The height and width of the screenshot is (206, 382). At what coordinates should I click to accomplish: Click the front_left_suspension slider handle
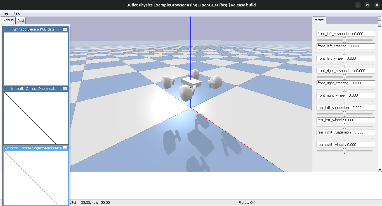345,40
